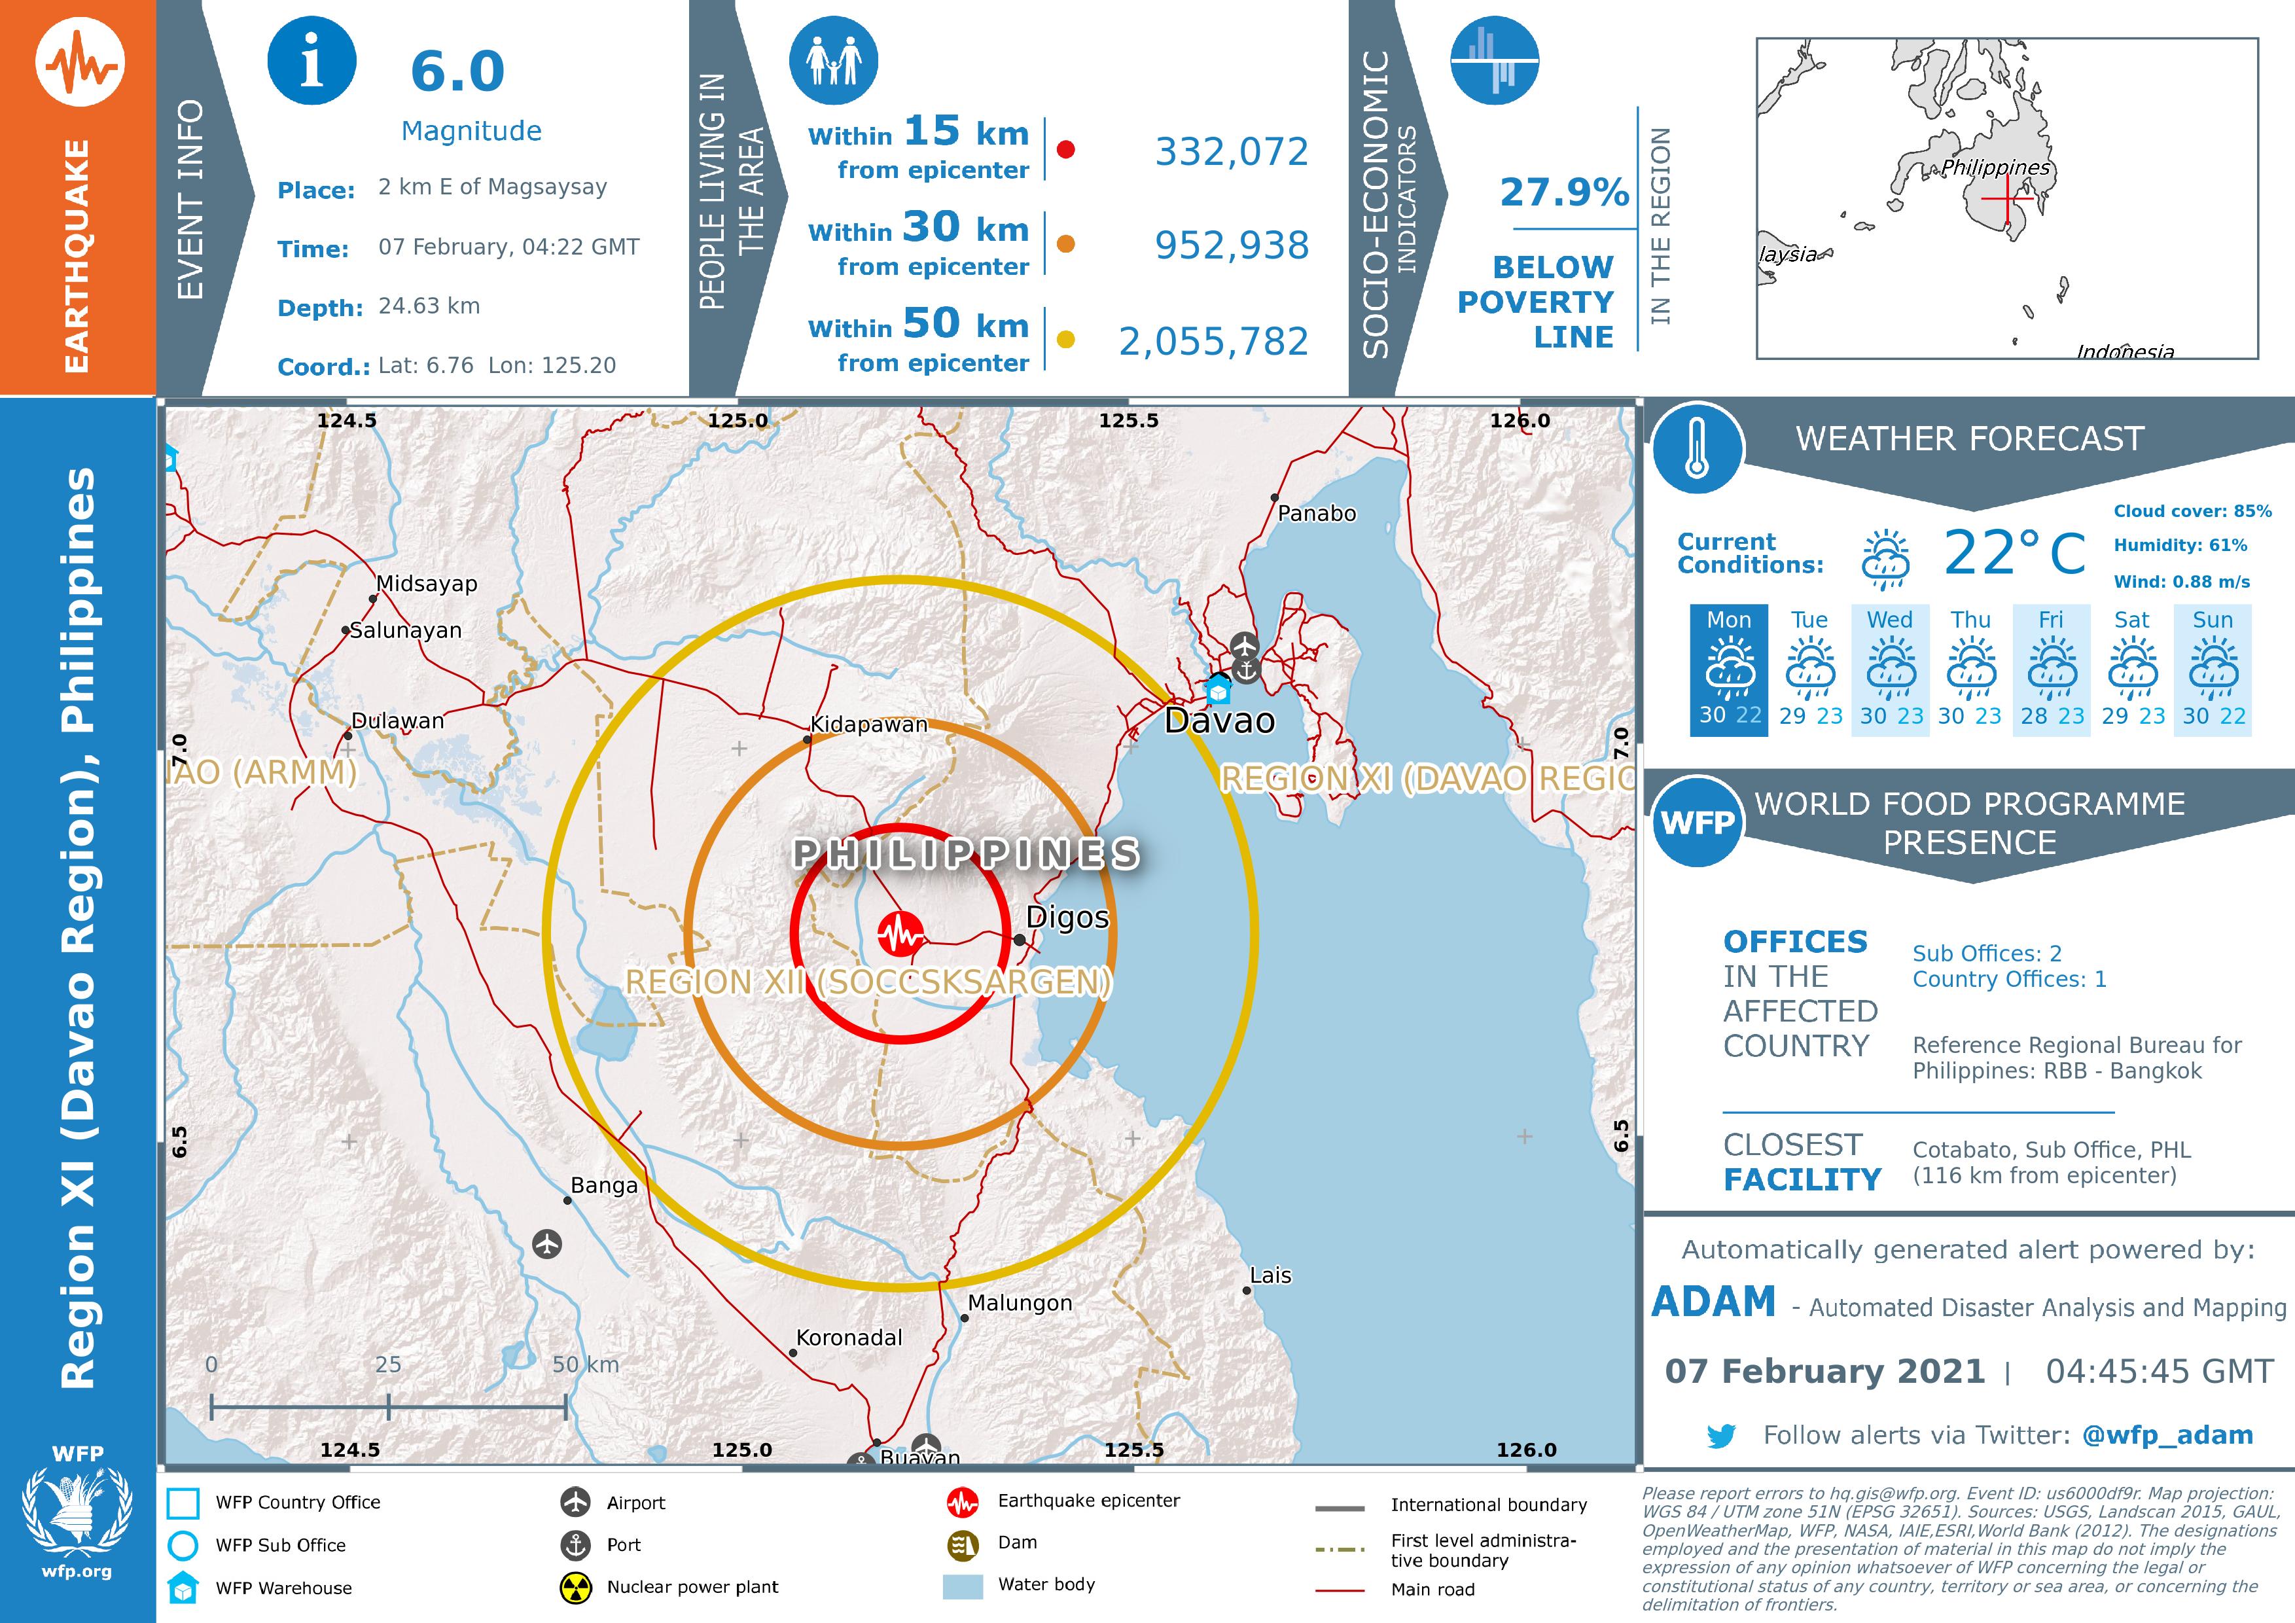
Task: Click the family population icon
Action: tap(834, 61)
